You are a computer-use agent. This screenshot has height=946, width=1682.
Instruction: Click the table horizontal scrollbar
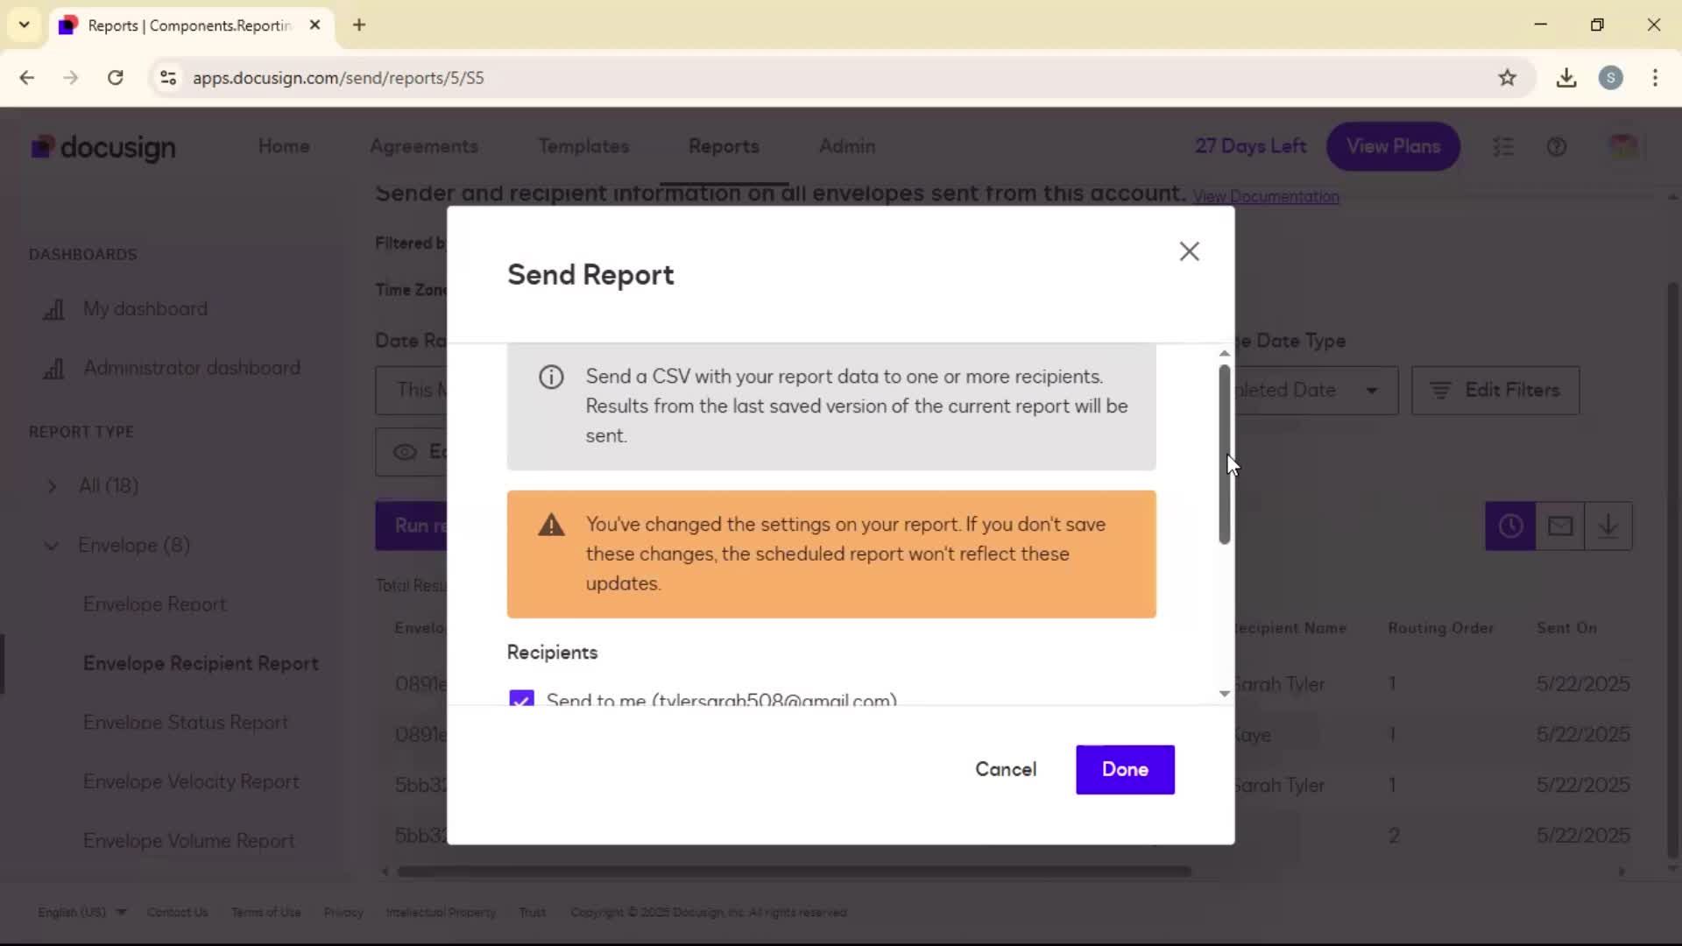(x=794, y=872)
